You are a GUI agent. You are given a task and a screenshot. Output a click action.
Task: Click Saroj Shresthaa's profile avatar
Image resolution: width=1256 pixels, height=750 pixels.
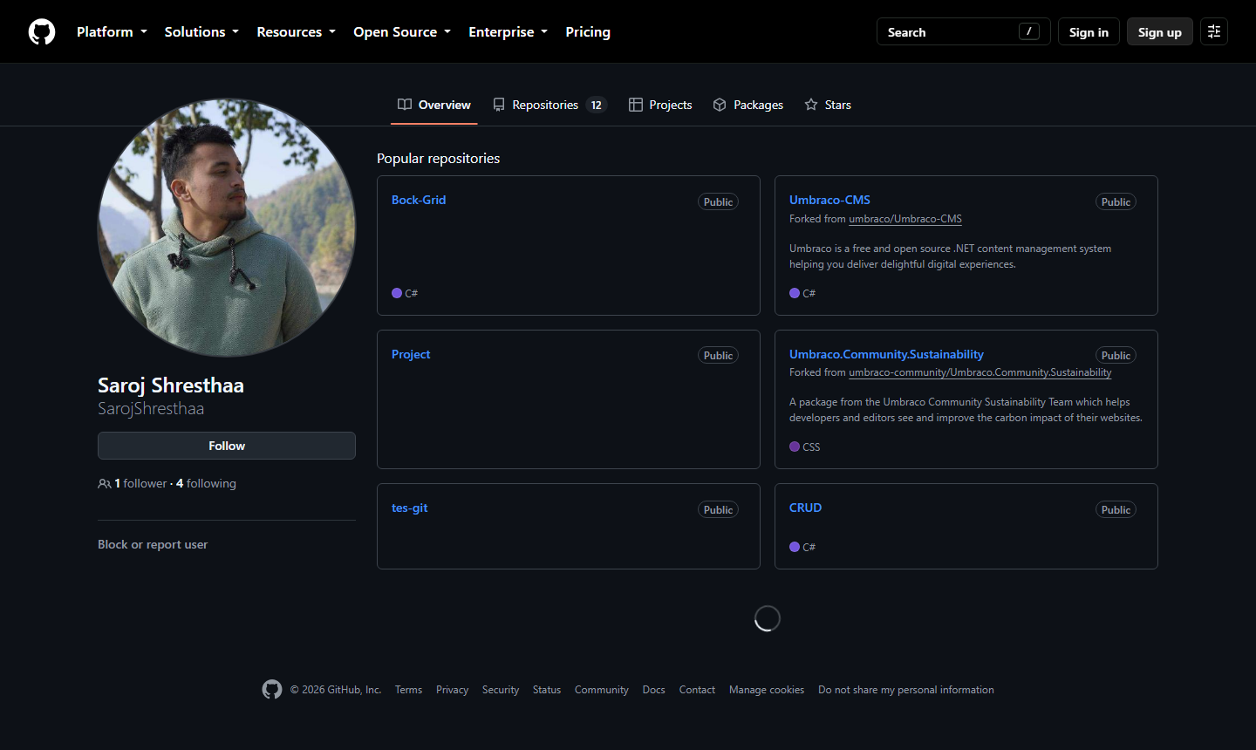coord(227,228)
